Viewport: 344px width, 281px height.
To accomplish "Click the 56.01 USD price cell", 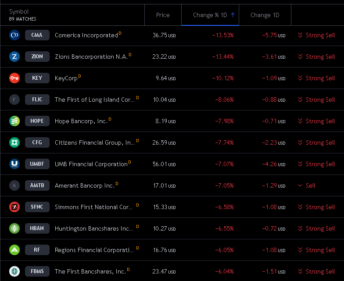I will [164, 164].
